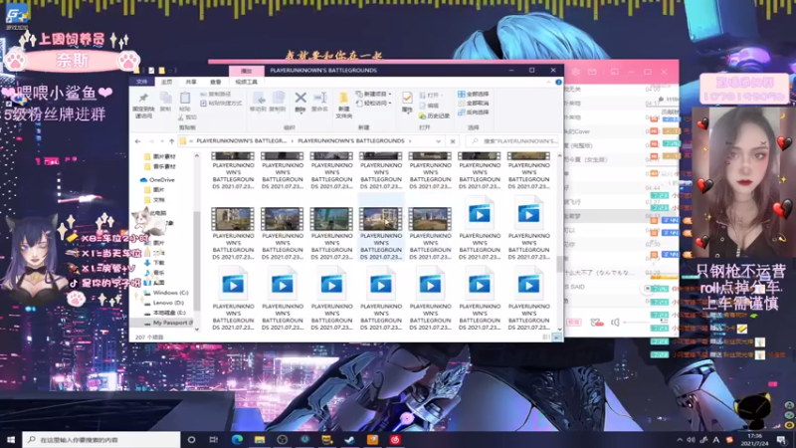This screenshot has width=796, height=448.
Task: Open Task View on the taskbar
Action: point(214,439)
